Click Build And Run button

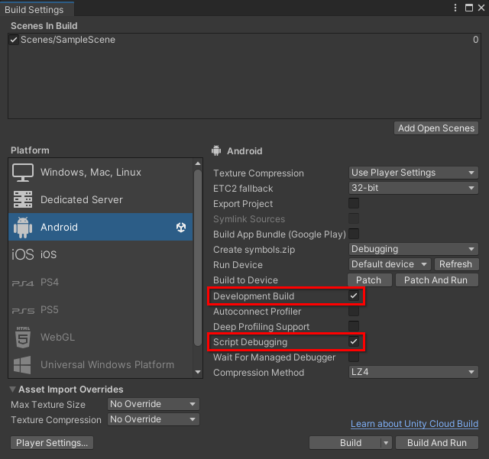(x=437, y=443)
